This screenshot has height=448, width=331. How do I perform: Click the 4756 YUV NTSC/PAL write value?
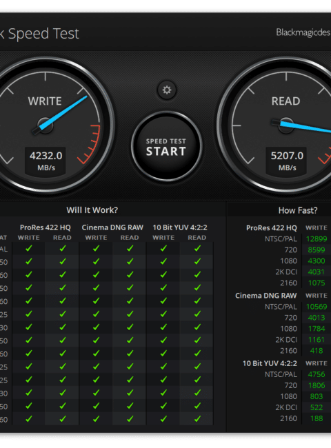tap(317, 374)
